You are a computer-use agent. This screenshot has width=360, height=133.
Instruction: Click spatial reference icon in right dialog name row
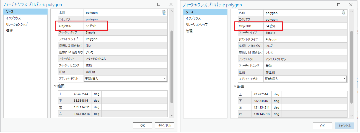344,13
